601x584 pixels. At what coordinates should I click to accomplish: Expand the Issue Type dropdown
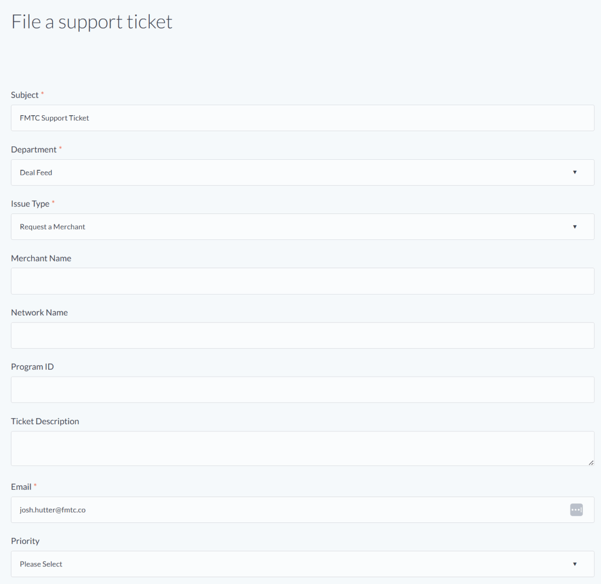click(x=302, y=227)
